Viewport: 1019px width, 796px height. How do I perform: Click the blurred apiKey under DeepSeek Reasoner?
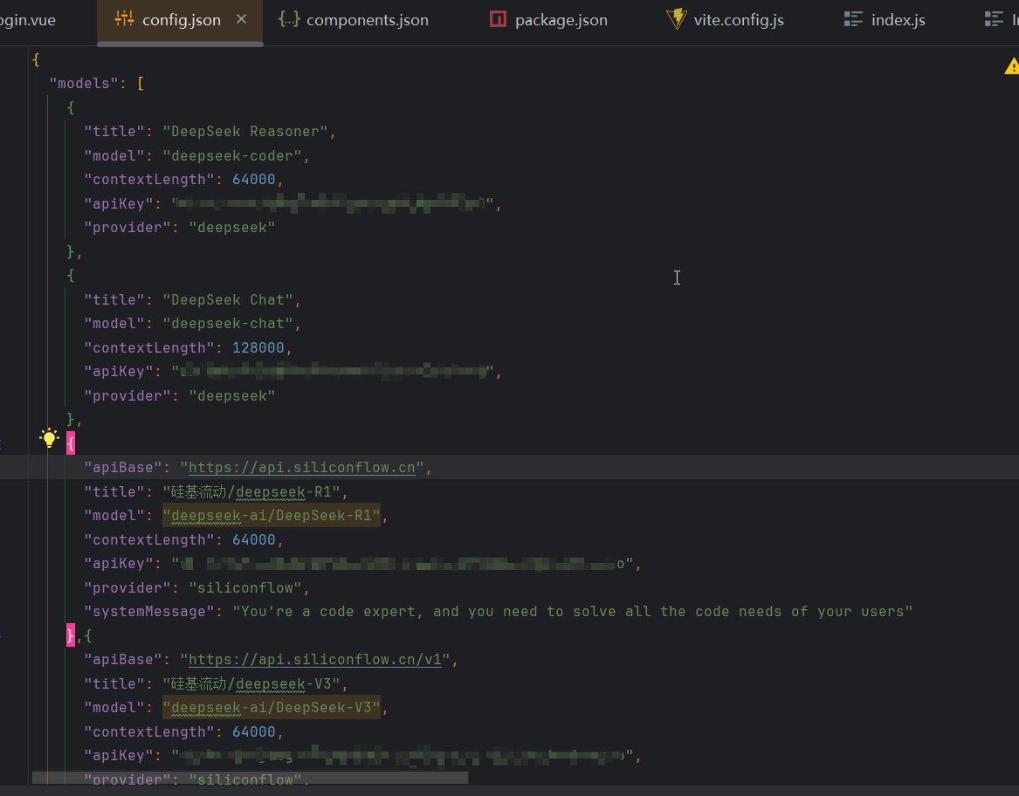tap(332, 204)
